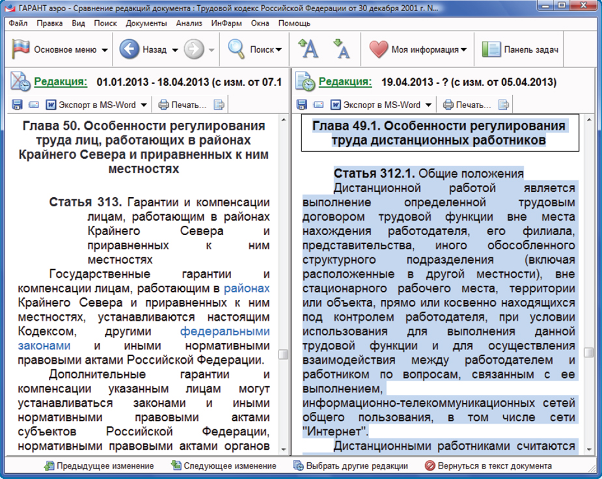Click the right pane vertical scrollbar thumb
Viewport: 602px width, 479px height.
[589, 353]
